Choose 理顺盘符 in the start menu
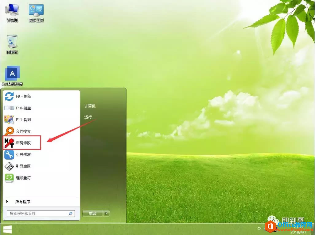This screenshot has height=235, width=315. coord(23,178)
